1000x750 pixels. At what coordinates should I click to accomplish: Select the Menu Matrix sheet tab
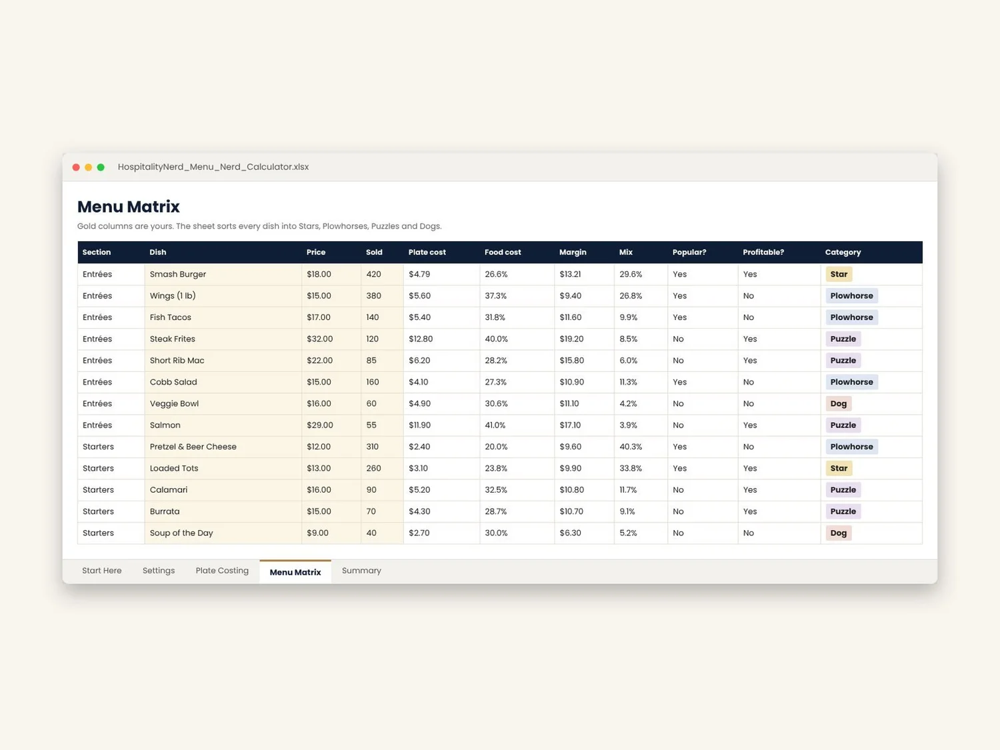click(x=295, y=572)
